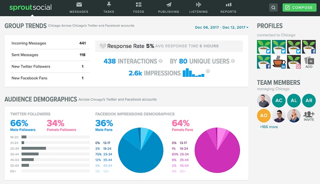This screenshot has height=184, width=320.
Task: Click the AO team member avatar
Action: 264,116
